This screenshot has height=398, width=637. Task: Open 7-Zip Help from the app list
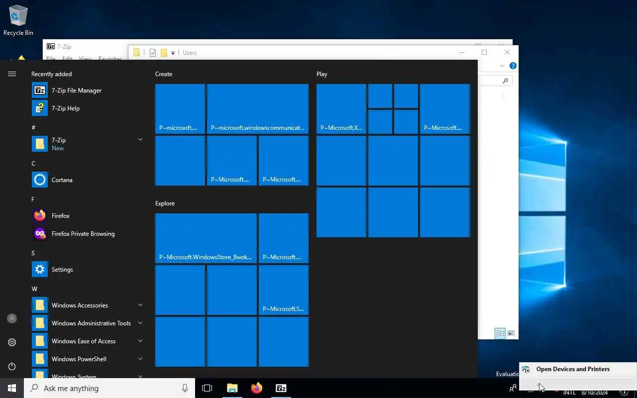pyautogui.click(x=88, y=108)
